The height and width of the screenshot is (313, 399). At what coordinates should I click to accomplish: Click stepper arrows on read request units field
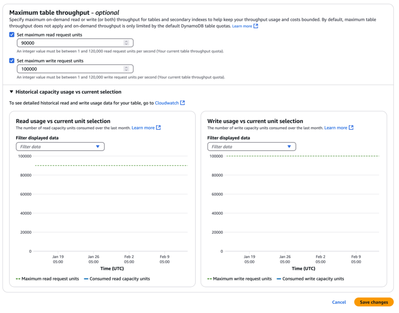(126, 43)
